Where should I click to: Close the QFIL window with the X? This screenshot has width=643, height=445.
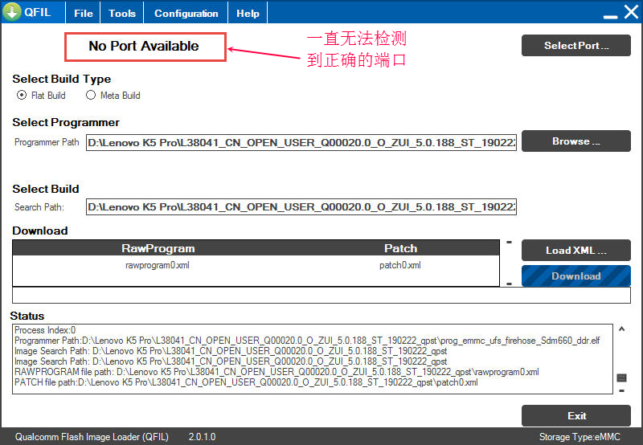630,13
